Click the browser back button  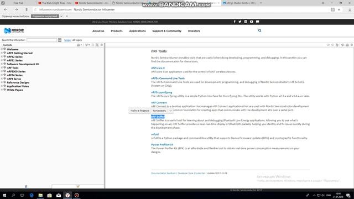(x=6, y=9)
